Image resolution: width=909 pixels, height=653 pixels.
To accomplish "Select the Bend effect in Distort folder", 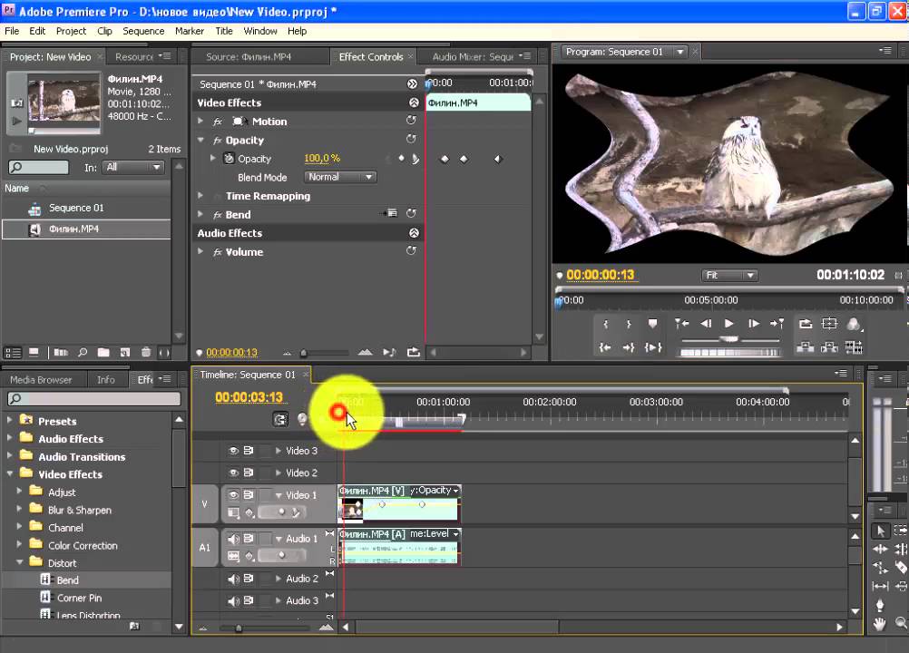I will pyautogui.click(x=67, y=580).
